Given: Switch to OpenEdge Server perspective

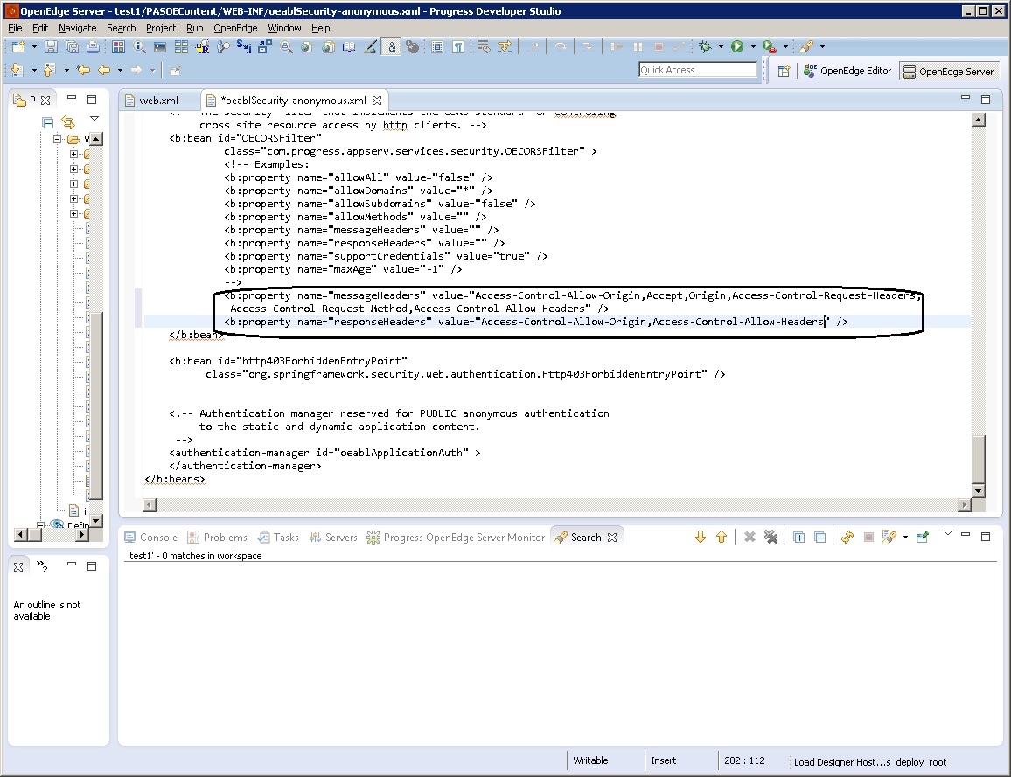Looking at the screenshot, I should pyautogui.click(x=948, y=72).
